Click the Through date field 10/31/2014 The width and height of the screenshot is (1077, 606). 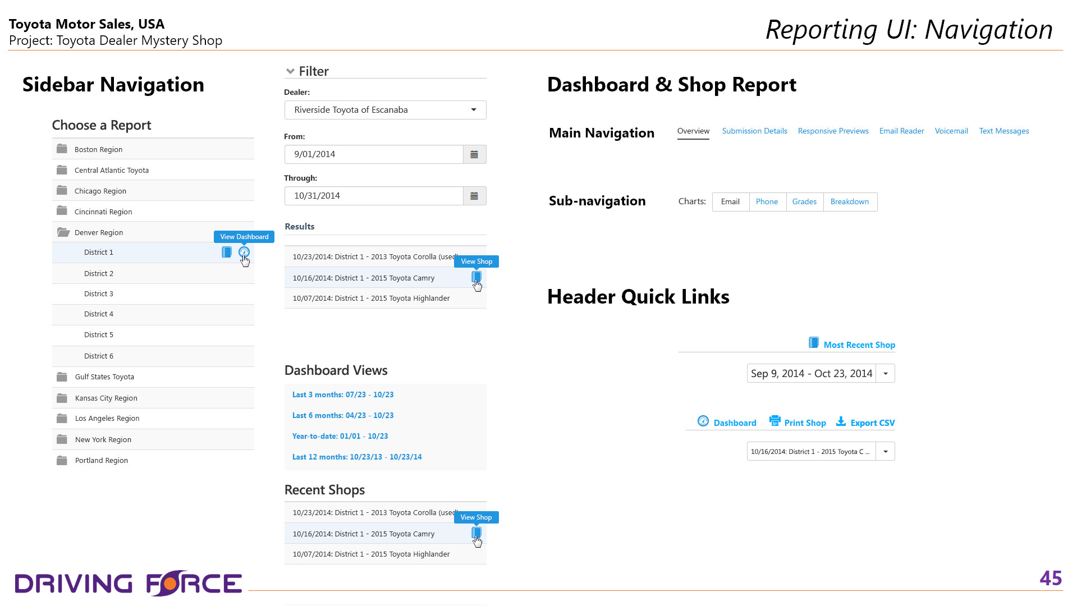tap(374, 196)
